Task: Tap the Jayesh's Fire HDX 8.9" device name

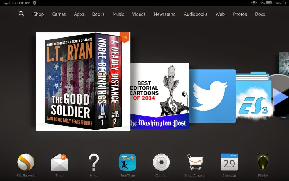Action: coord(16,3)
